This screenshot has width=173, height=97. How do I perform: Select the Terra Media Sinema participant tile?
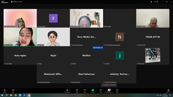click(x=86, y=37)
